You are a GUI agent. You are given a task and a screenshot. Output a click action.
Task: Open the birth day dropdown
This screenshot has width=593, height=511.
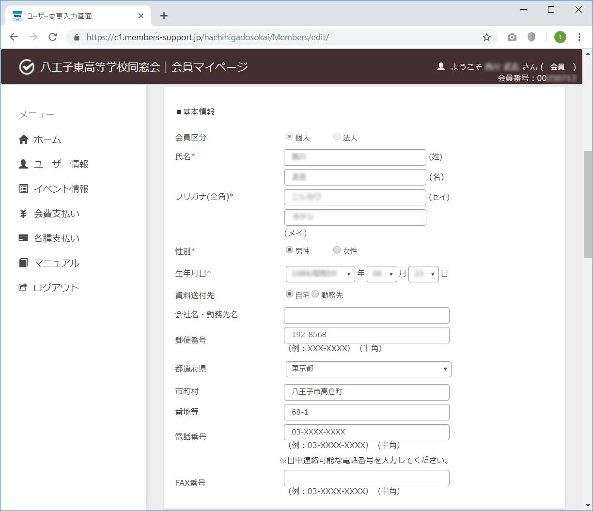coord(423,274)
